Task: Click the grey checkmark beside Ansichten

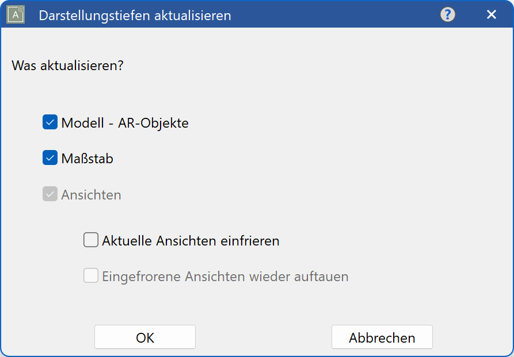Action: coord(50,194)
